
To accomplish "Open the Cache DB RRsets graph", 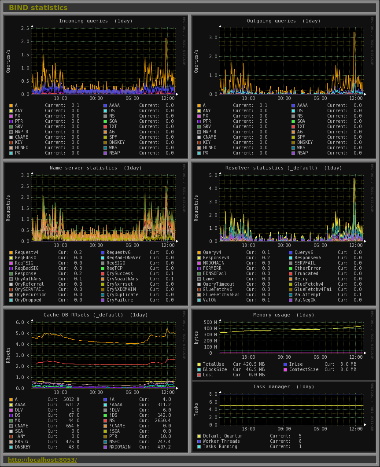I will [x=96, y=381].
